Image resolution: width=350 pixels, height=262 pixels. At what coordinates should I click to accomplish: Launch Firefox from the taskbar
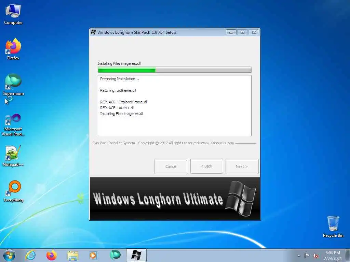click(52, 255)
